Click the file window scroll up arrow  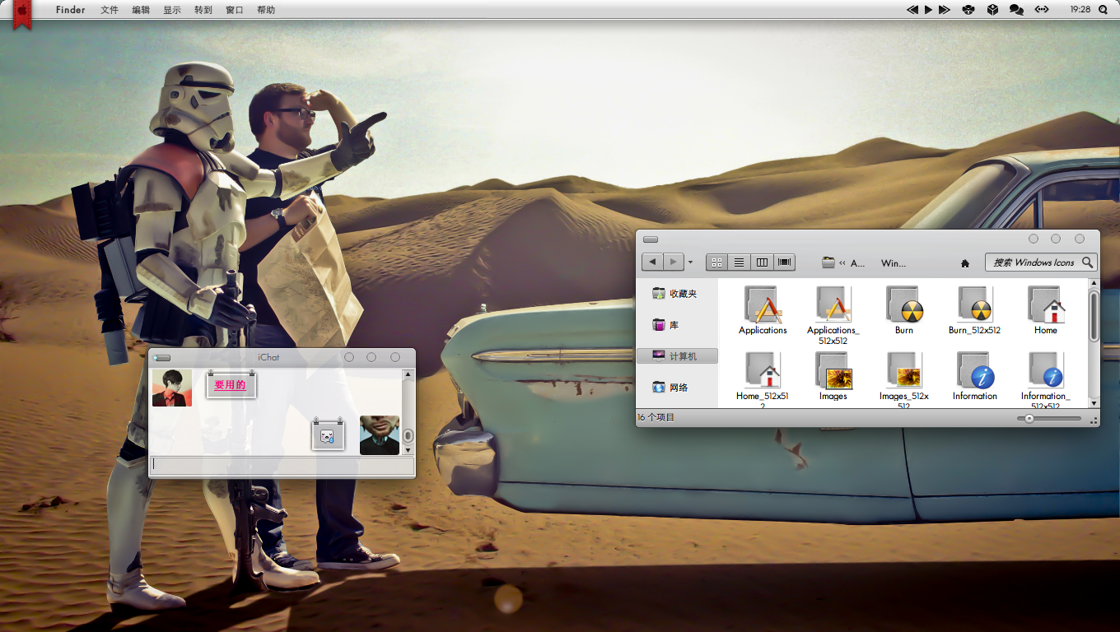coord(1094,284)
